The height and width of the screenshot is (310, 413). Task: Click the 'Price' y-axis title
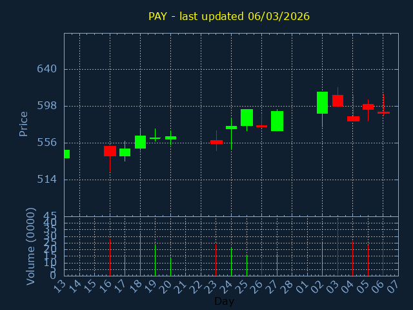[x=24, y=123]
